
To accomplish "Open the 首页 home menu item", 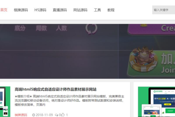I will [x=4, y=10].
